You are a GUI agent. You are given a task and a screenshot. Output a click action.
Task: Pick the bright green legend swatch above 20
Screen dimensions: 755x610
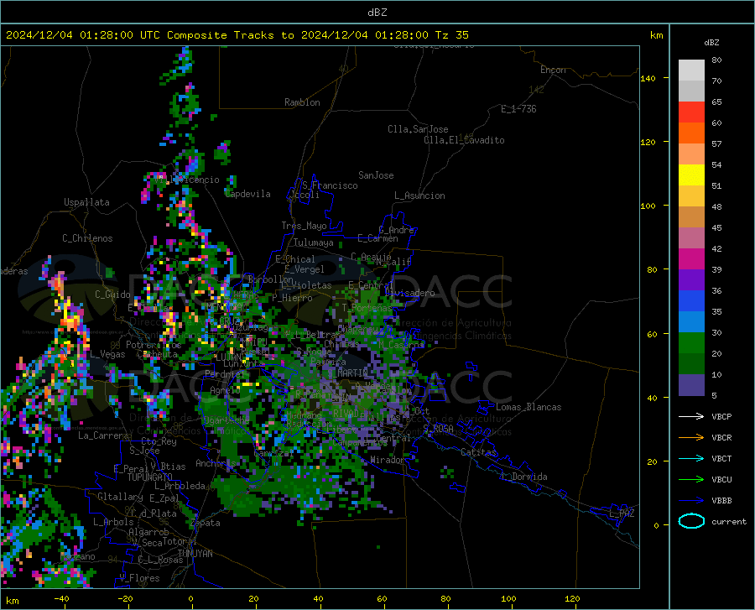(x=691, y=343)
